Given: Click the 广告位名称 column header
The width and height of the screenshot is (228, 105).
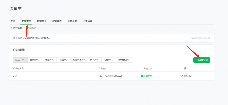Looking at the screenshot, I should click(19, 68).
